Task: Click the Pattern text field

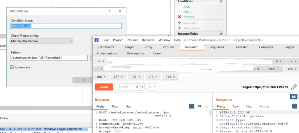Action: pos(49,58)
